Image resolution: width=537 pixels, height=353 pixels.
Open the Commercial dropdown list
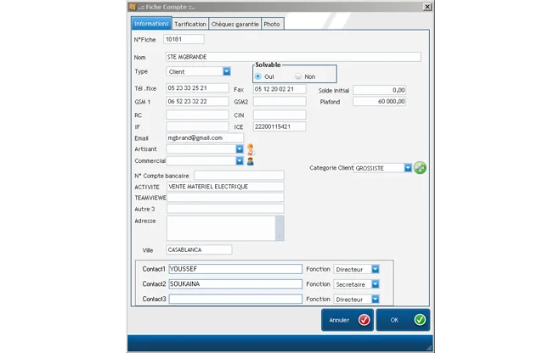click(240, 160)
